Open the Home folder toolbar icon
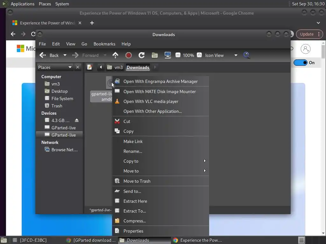The image size is (326, 244). (155, 55)
